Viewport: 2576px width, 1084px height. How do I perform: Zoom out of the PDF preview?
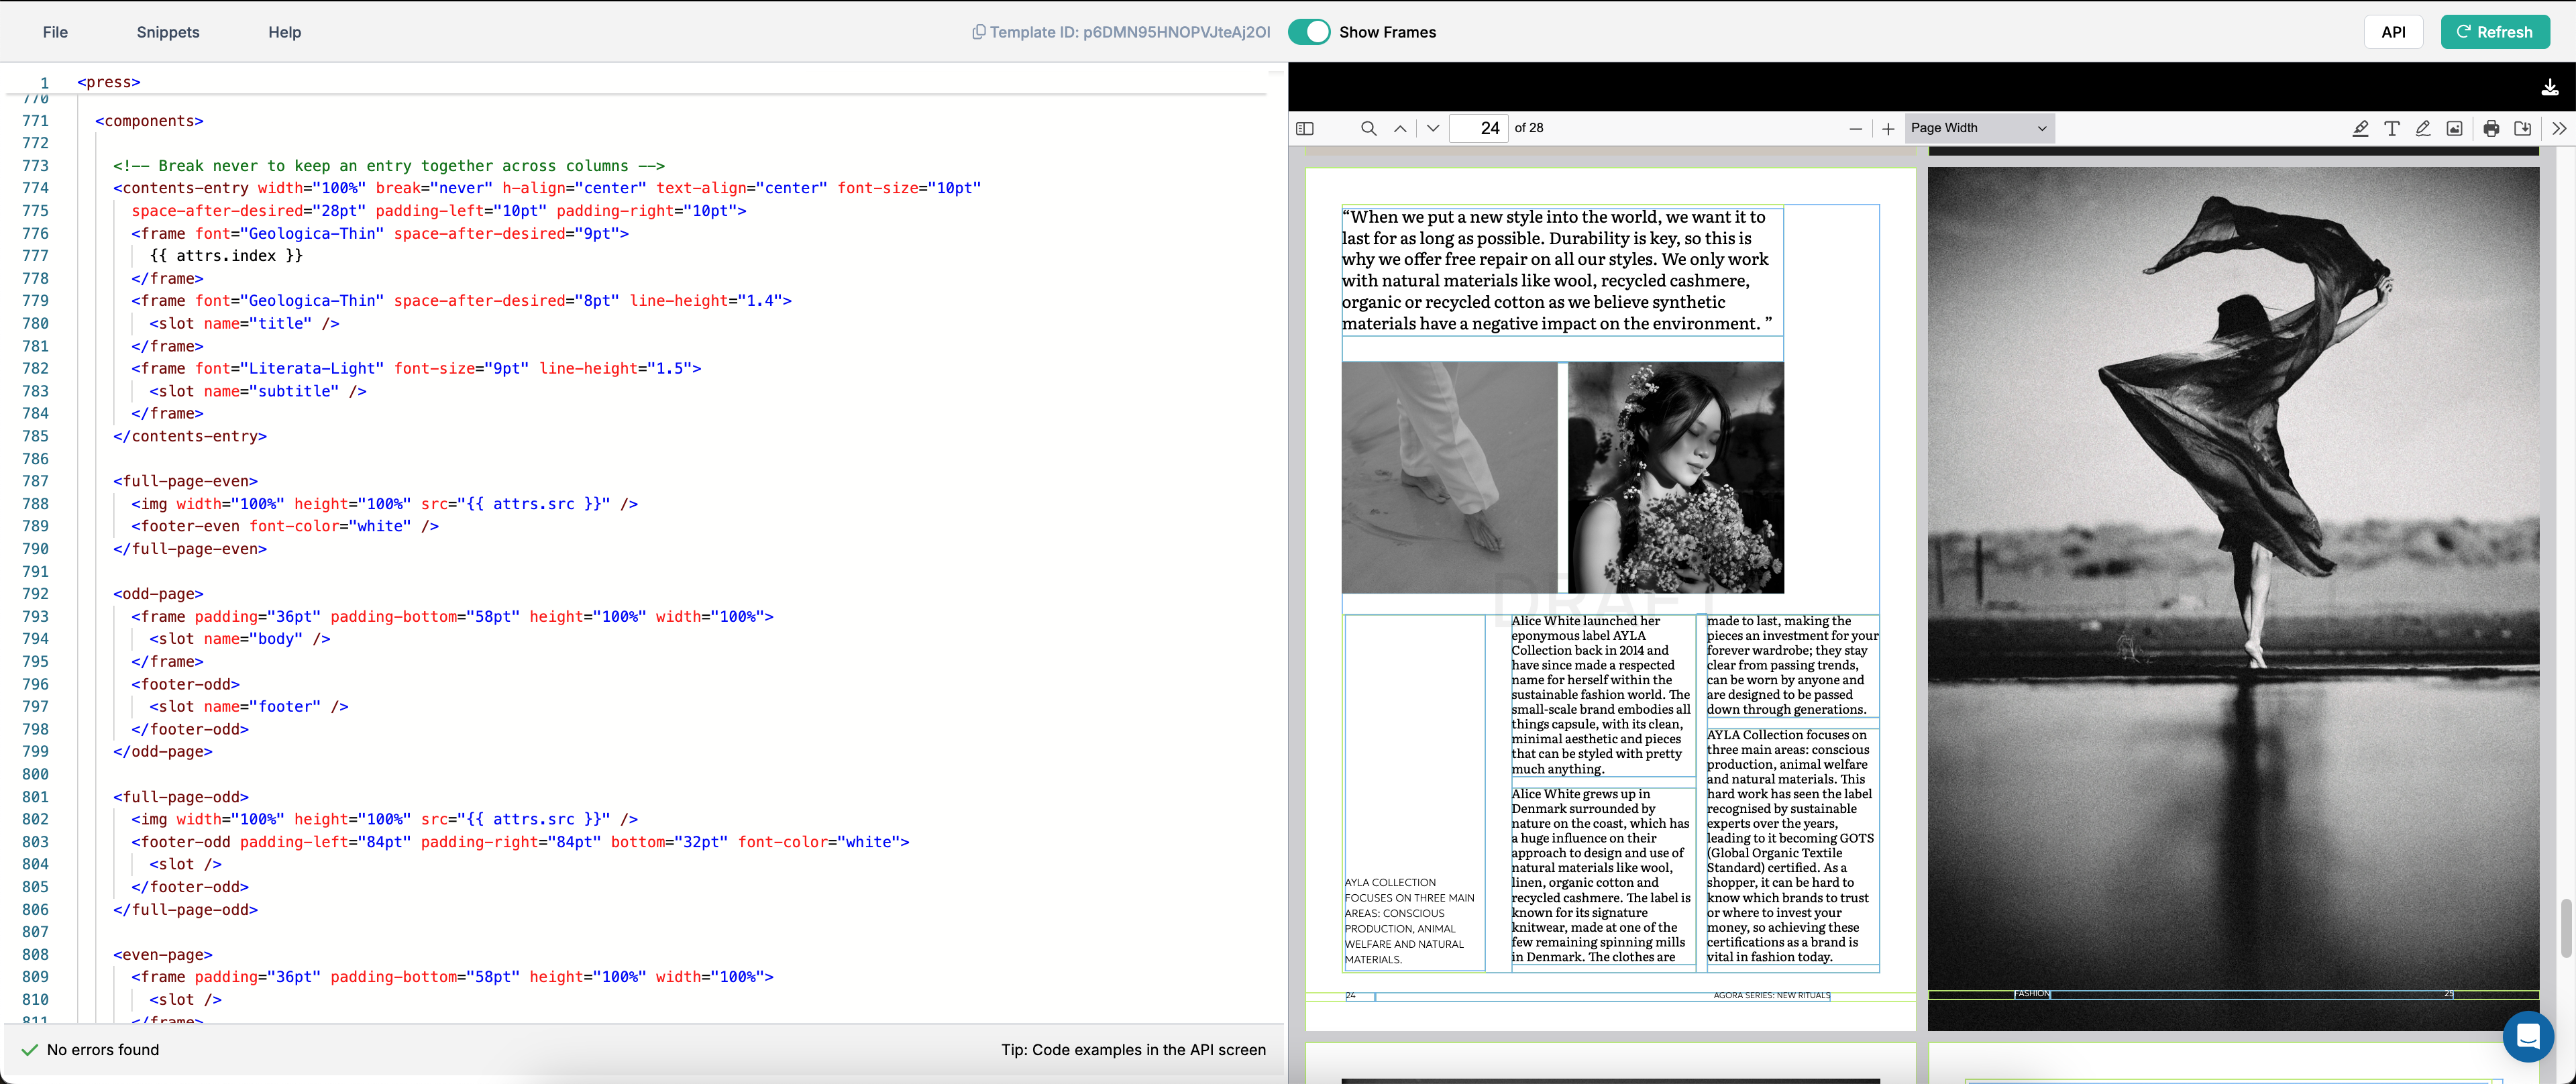tap(1855, 128)
